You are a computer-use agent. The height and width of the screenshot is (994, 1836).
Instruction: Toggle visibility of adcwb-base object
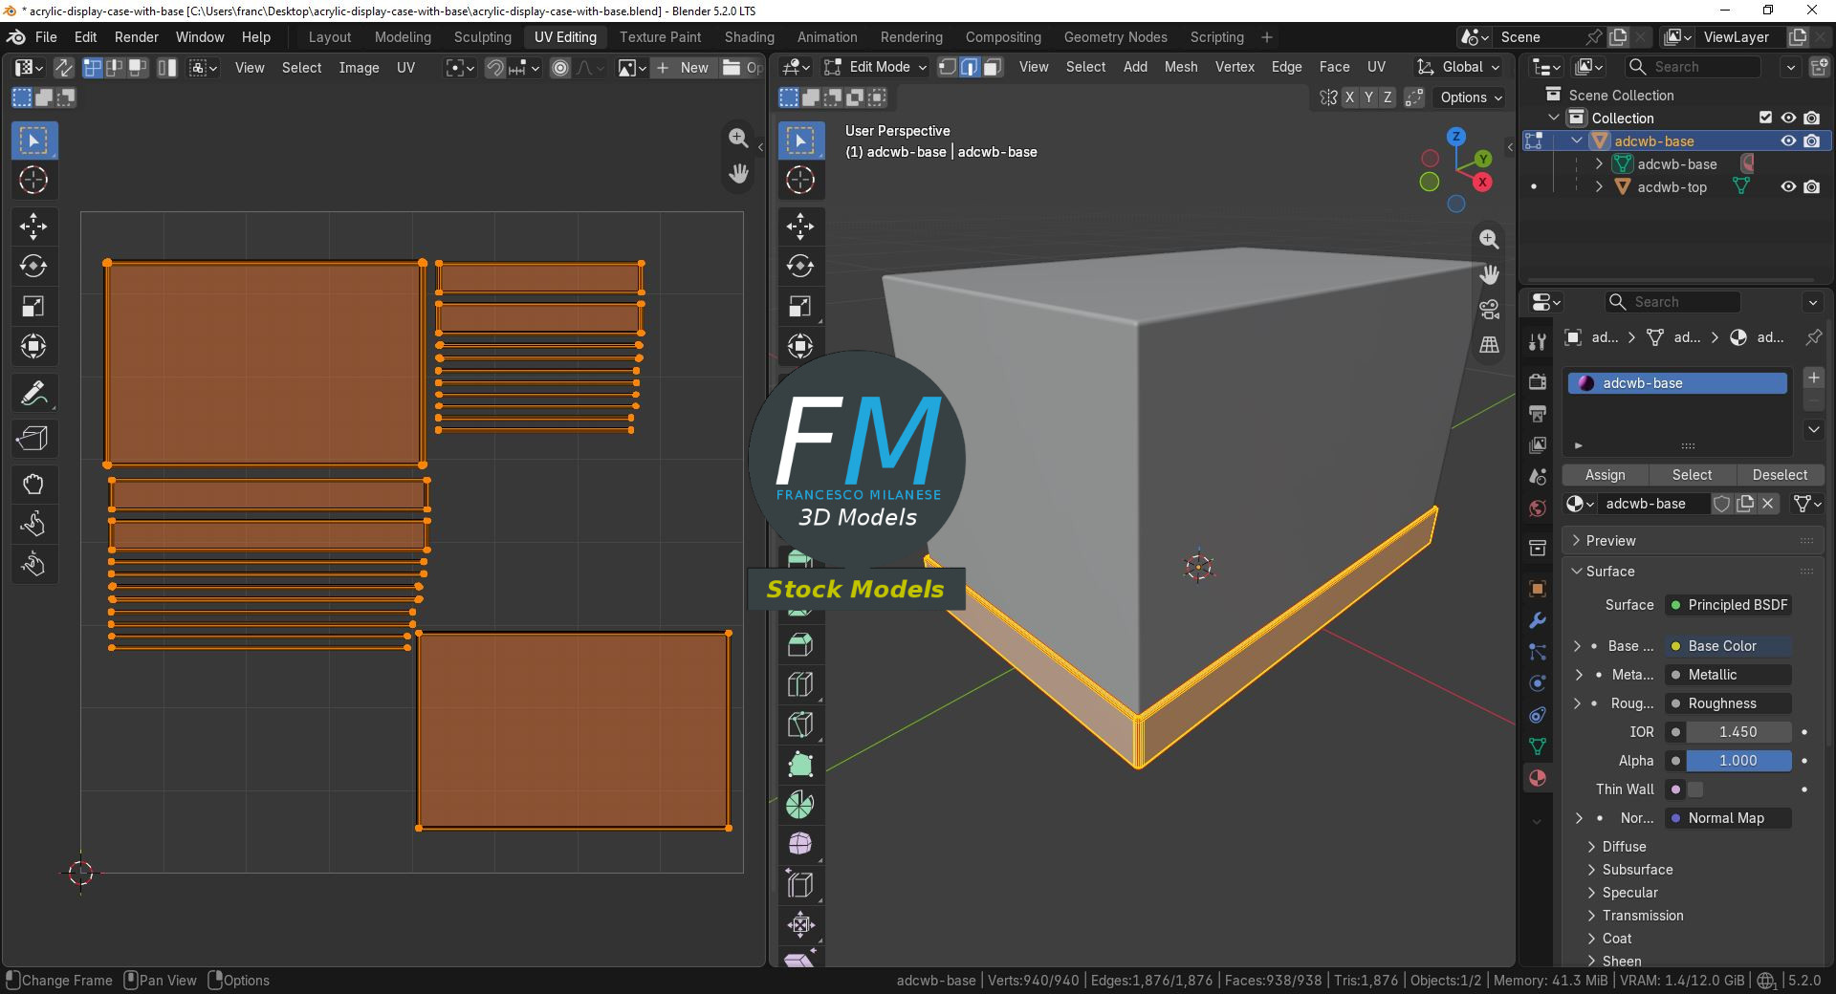[x=1788, y=140]
